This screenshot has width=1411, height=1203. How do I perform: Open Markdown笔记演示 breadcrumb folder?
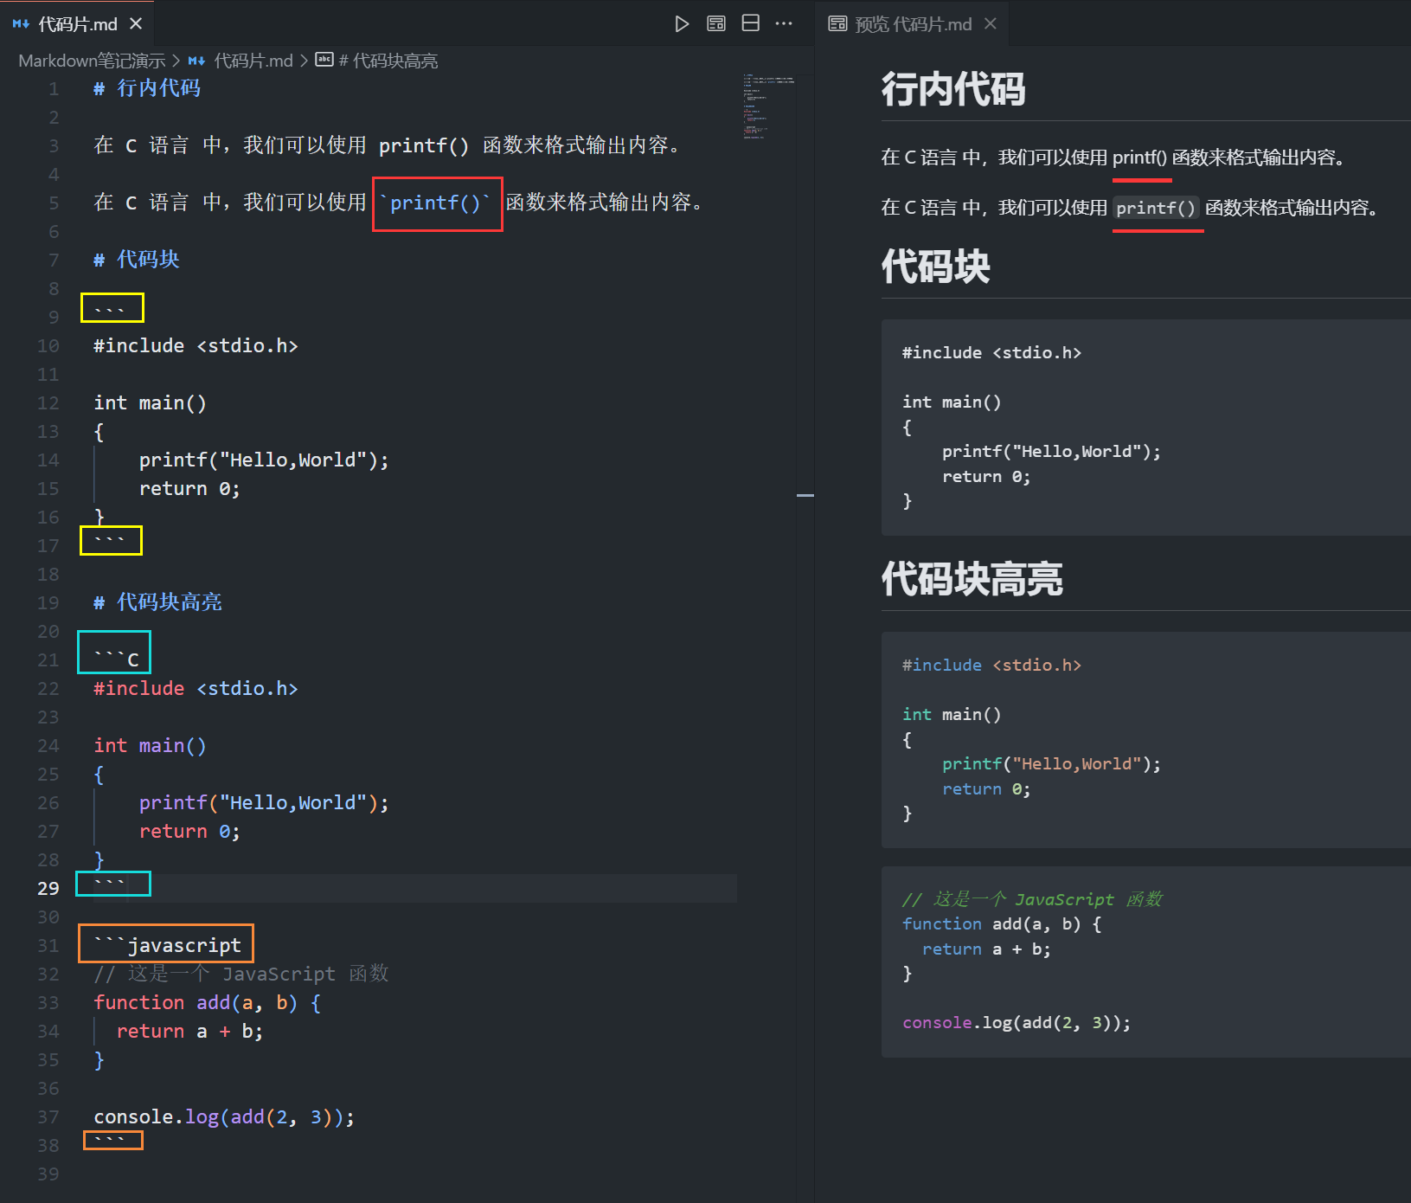(x=92, y=61)
